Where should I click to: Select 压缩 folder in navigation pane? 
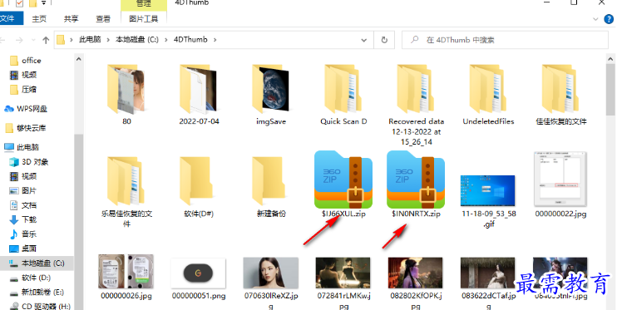point(23,89)
